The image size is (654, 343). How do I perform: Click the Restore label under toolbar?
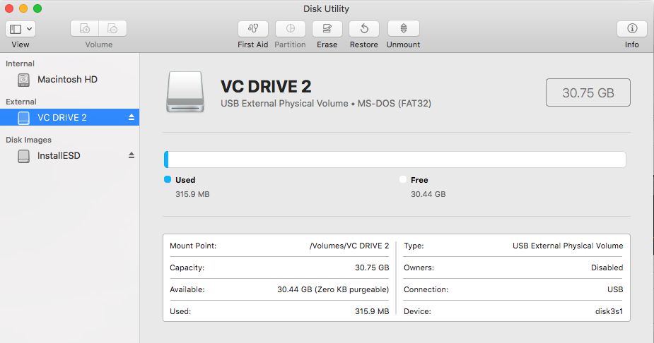coord(363,44)
